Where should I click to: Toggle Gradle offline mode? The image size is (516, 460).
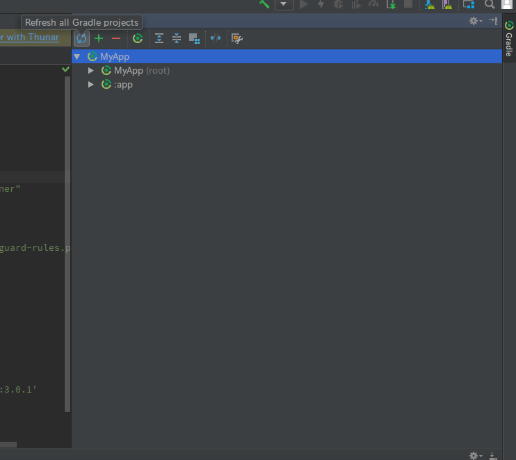point(216,38)
